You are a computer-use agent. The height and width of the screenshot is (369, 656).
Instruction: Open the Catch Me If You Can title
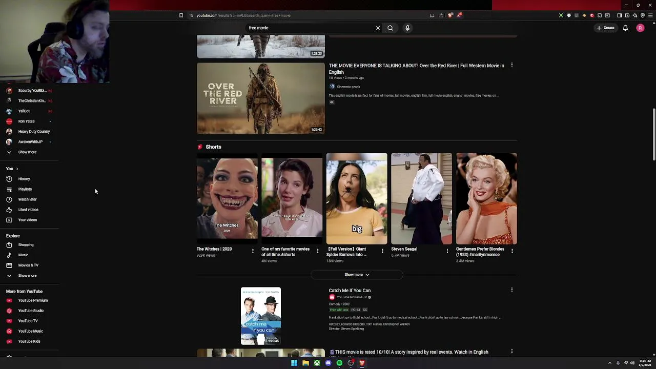pos(350,291)
